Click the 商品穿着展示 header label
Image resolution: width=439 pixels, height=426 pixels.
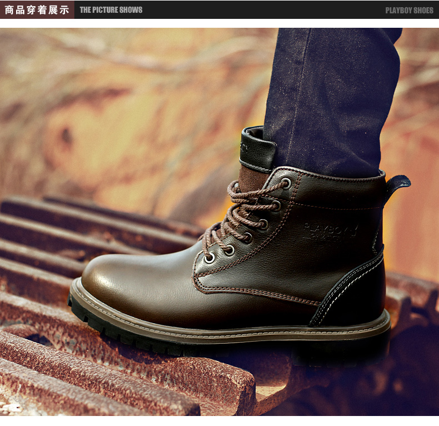[37, 9]
